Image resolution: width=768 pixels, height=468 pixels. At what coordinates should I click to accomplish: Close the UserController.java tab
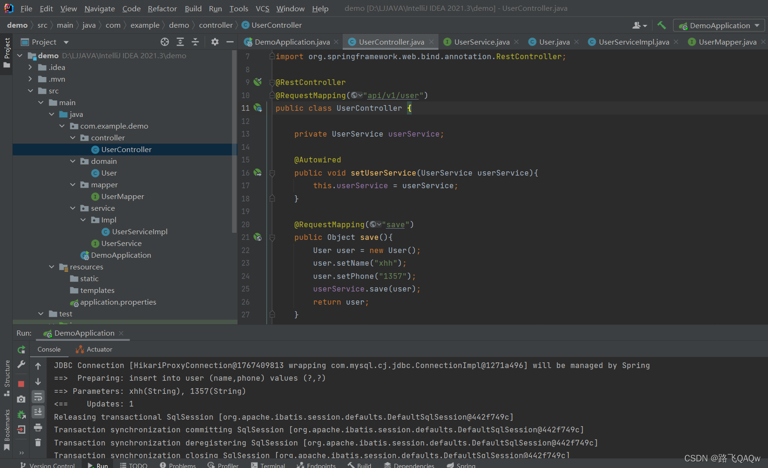click(x=431, y=42)
